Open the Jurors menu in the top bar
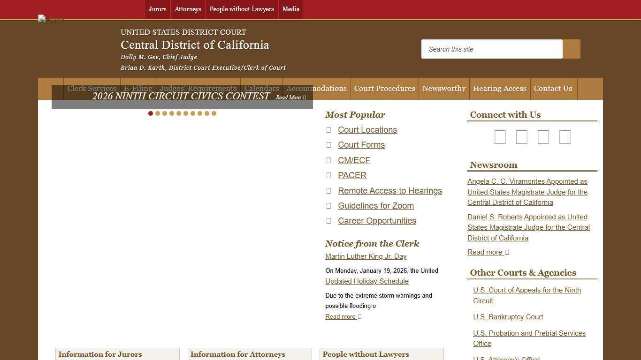The height and width of the screenshot is (360, 641). point(157,9)
